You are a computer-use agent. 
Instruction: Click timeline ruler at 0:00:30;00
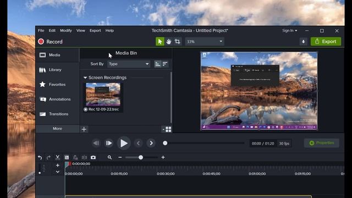pos(166,174)
